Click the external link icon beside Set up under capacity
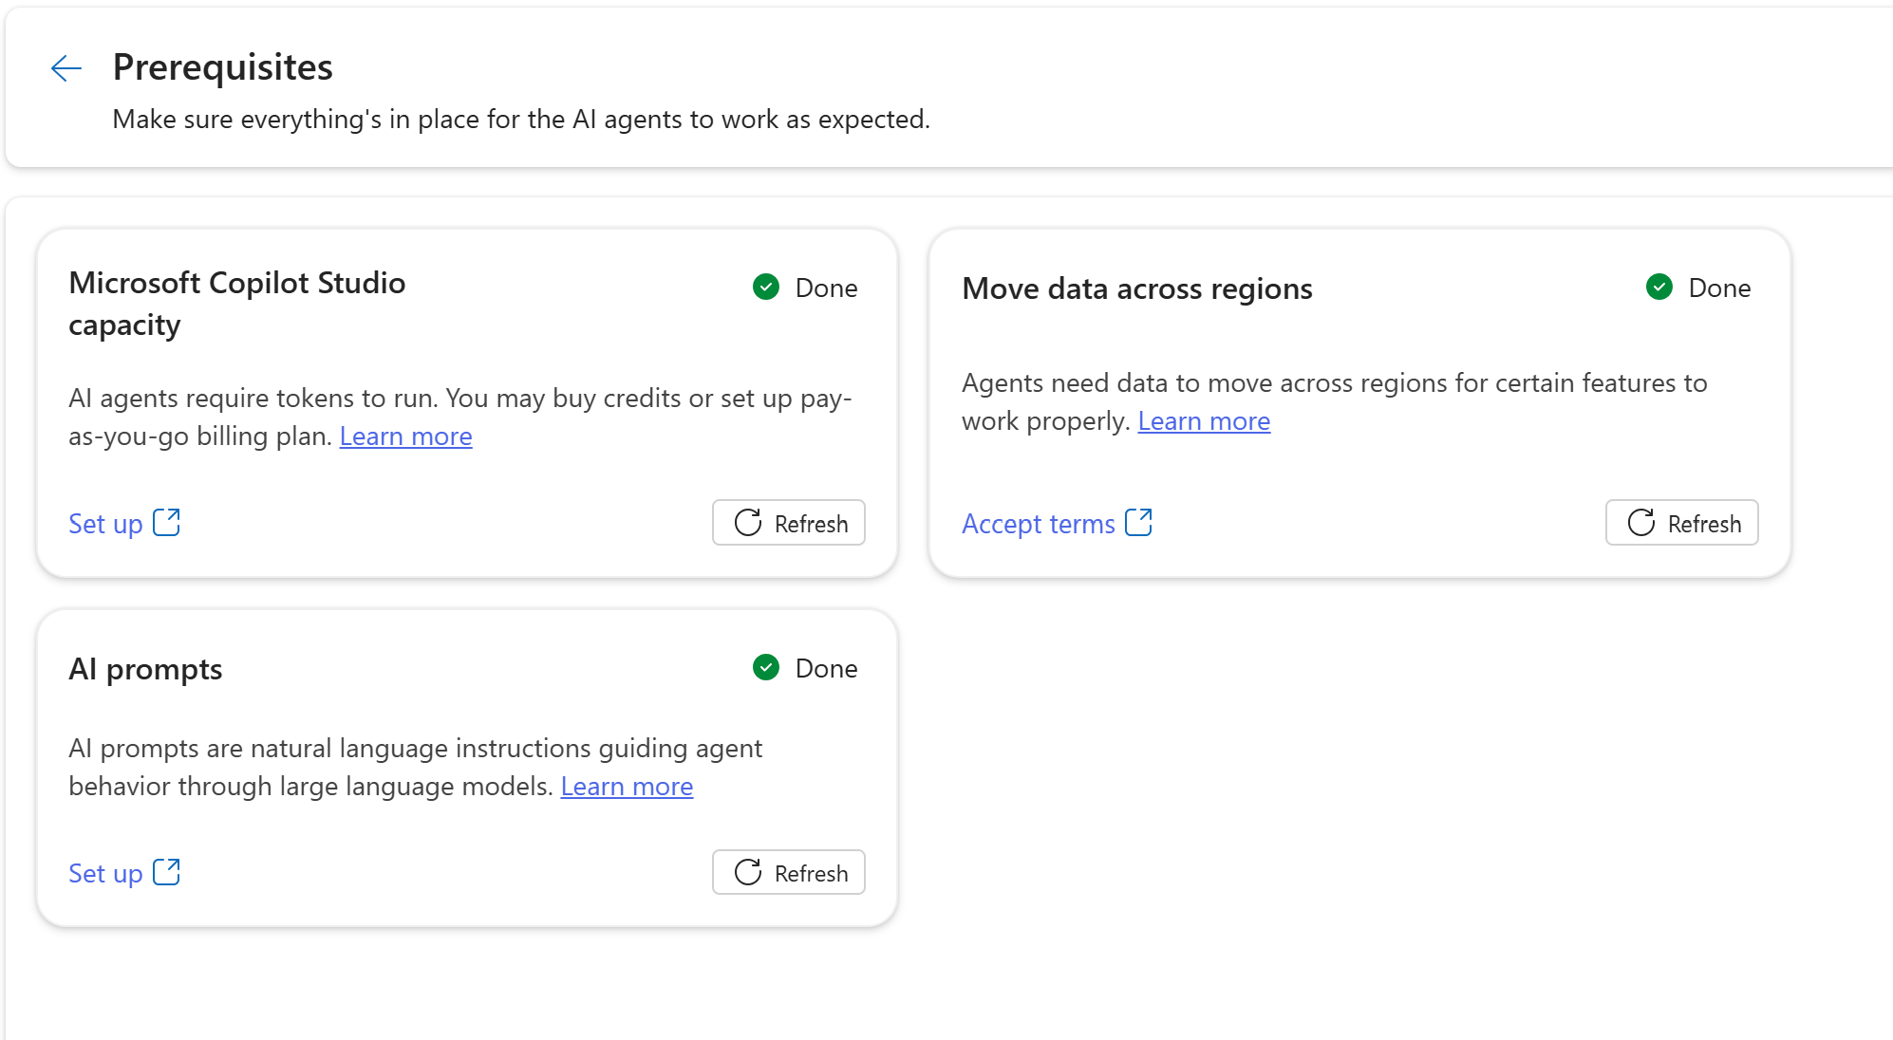 (168, 522)
